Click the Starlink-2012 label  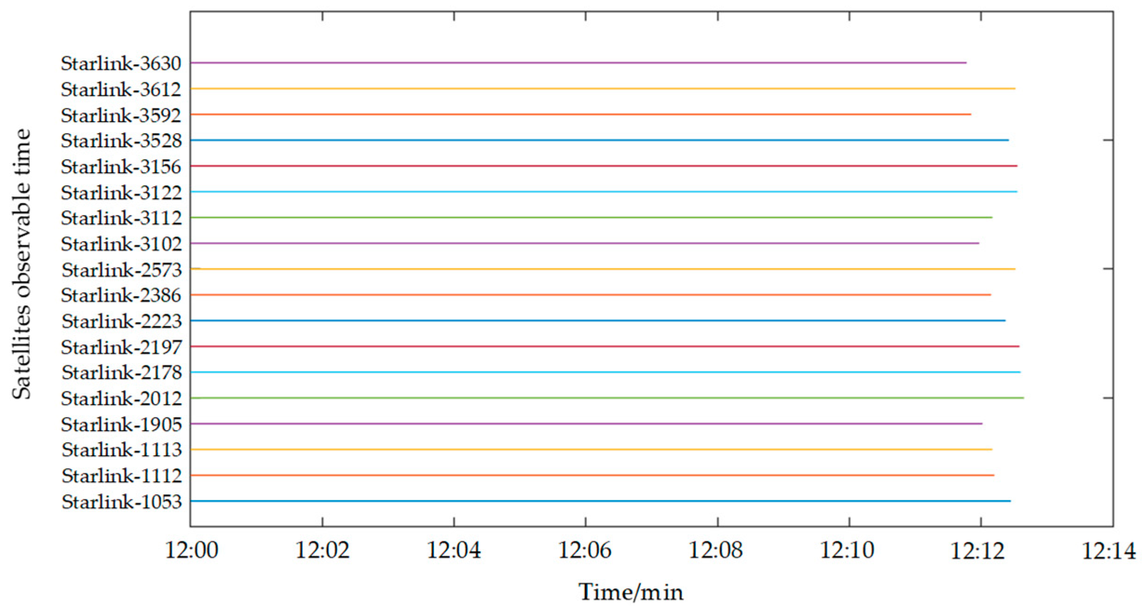pyautogui.click(x=121, y=398)
